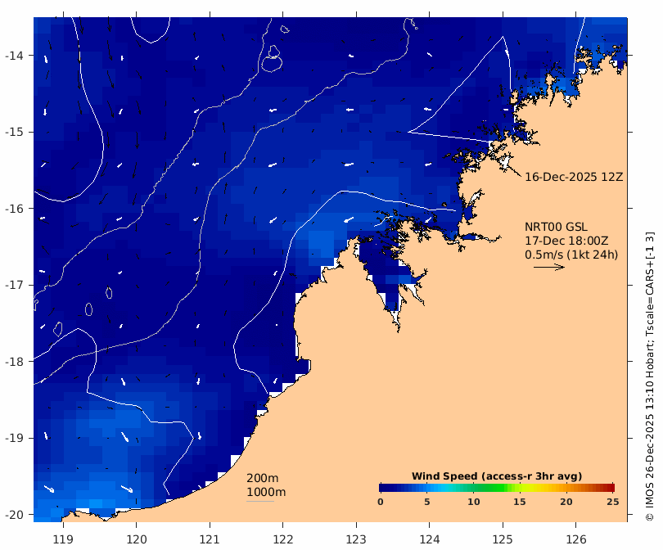Click the 0.5m/s (1kt 24h) scale text
The width and height of the screenshot is (663, 550).
pos(571,255)
